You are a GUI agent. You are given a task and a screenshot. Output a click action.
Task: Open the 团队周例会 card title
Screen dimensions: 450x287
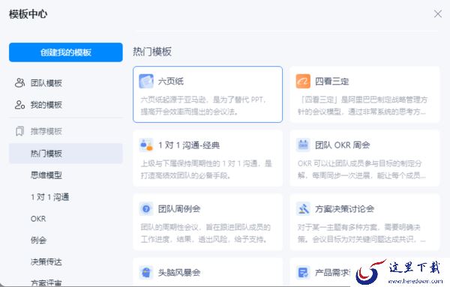pos(179,209)
